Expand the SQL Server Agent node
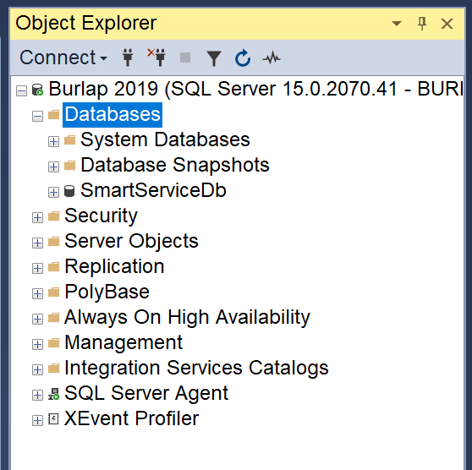The image size is (472, 470). (x=37, y=395)
